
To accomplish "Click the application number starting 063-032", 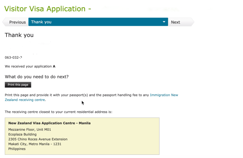I will (x=13, y=57).
